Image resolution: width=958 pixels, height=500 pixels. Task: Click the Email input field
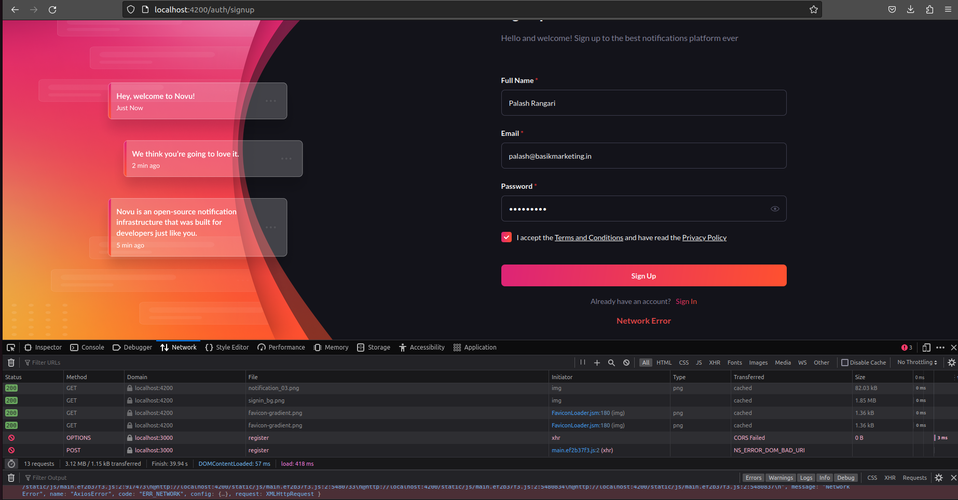pos(644,156)
